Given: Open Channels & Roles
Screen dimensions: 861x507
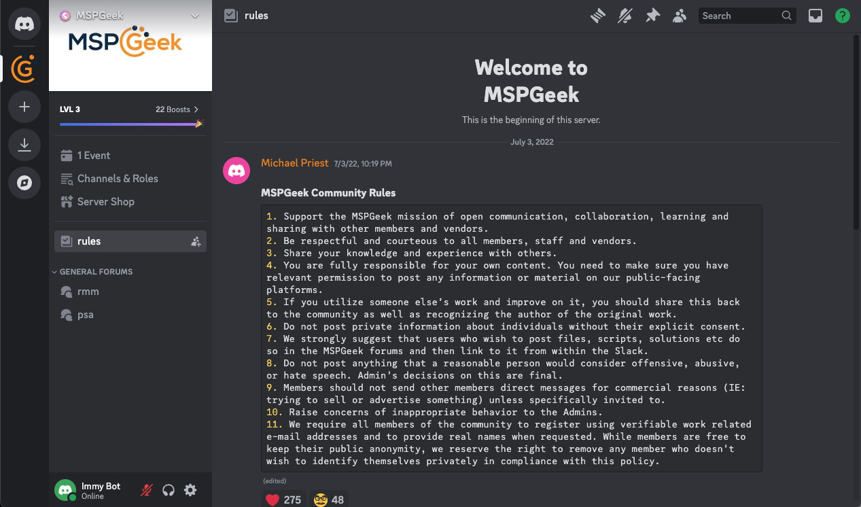Looking at the screenshot, I should (130, 179).
